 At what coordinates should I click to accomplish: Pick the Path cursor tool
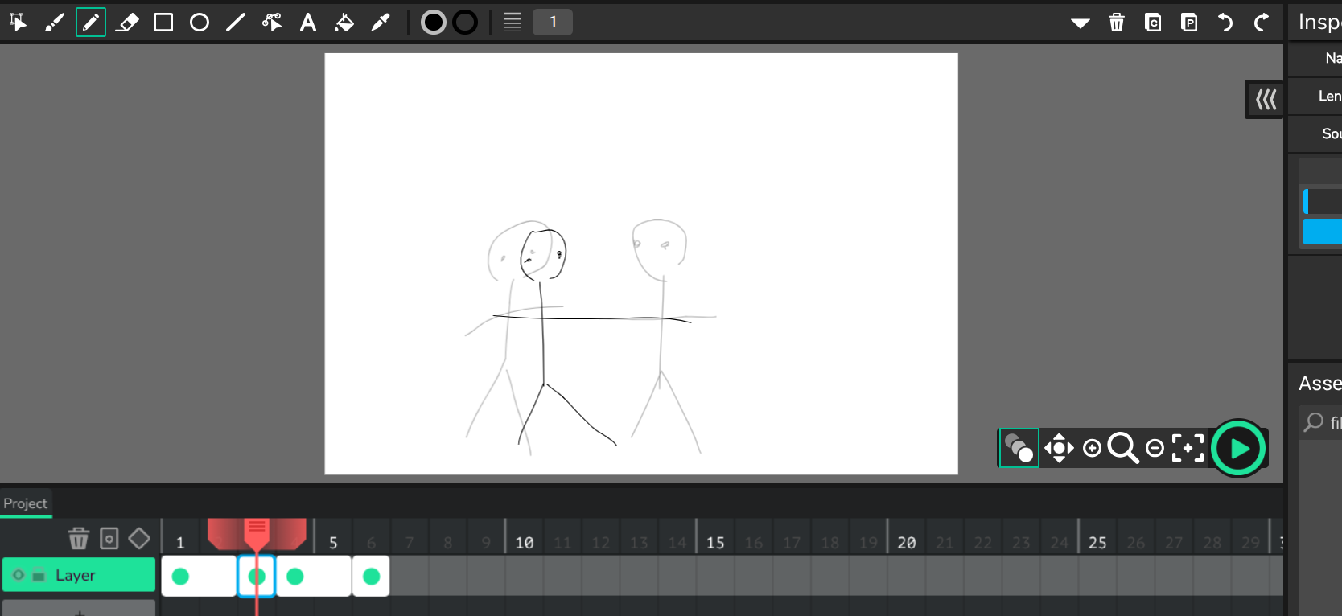point(272,23)
